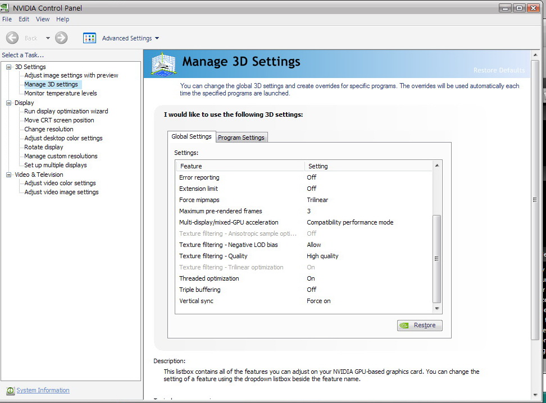The height and width of the screenshot is (403, 546).
Task: Select Adjust video color settings
Action: coord(60,183)
